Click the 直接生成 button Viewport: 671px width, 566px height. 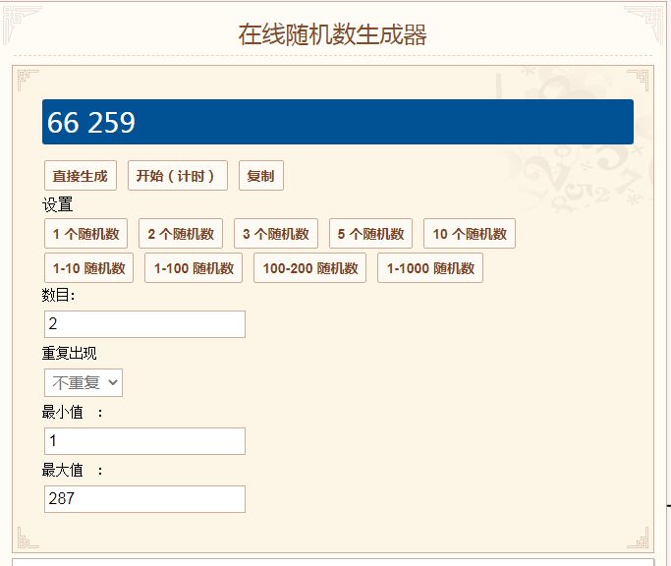[x=80, y=176]
